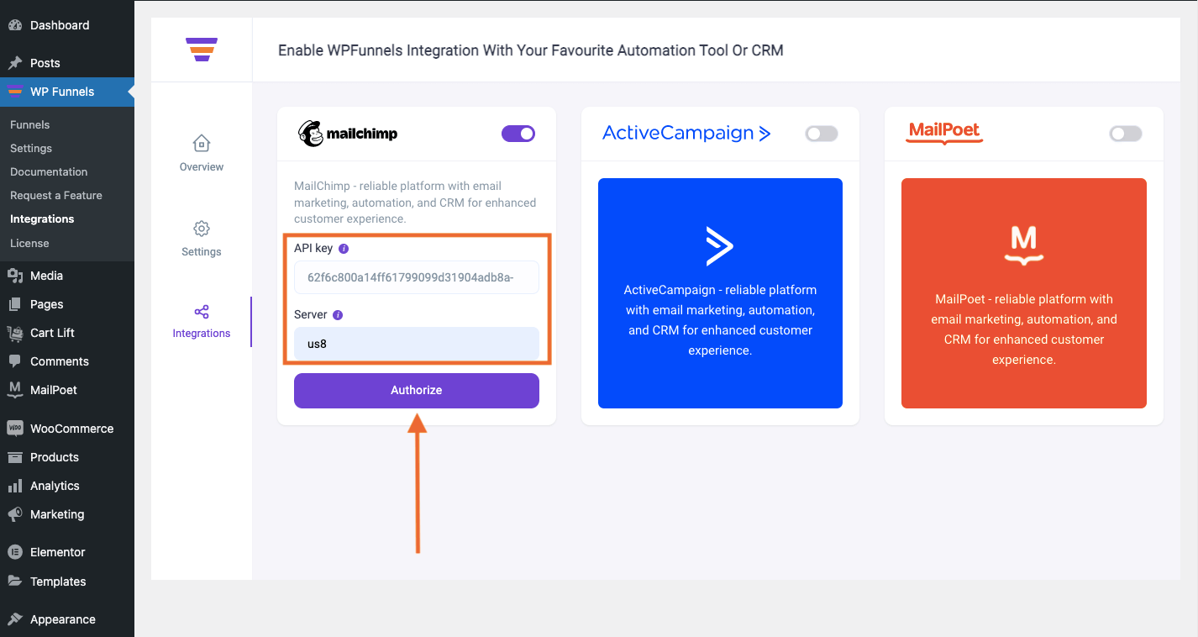Enable the ActiveCampaign integration toggle

pyautogui.click(x=822, y=134)
